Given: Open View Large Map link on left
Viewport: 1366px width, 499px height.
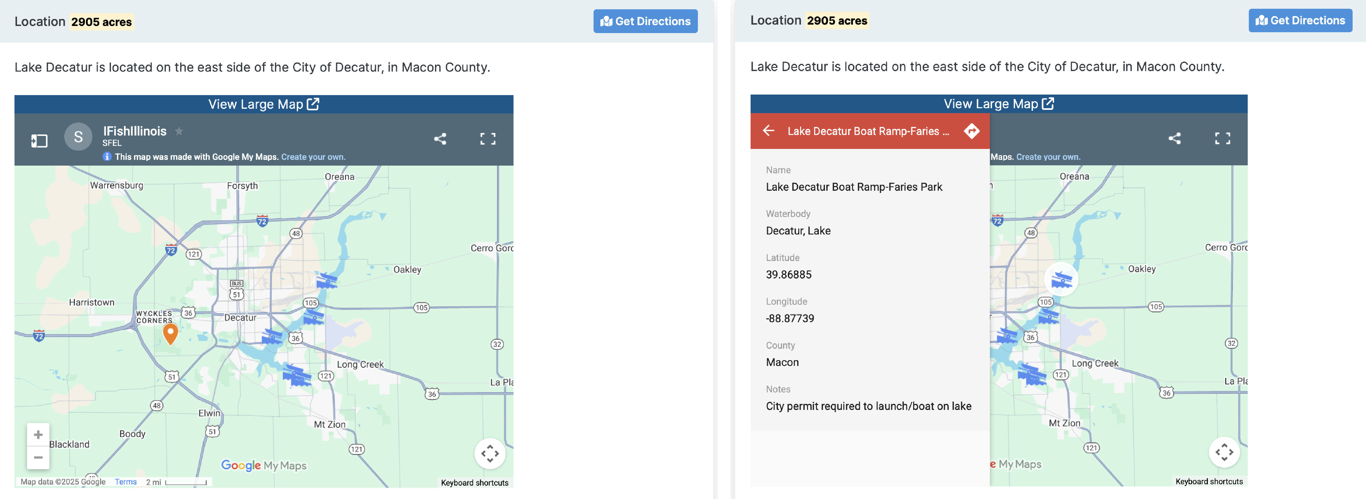Looking at the screenshot, I should [x=264, y=104].
